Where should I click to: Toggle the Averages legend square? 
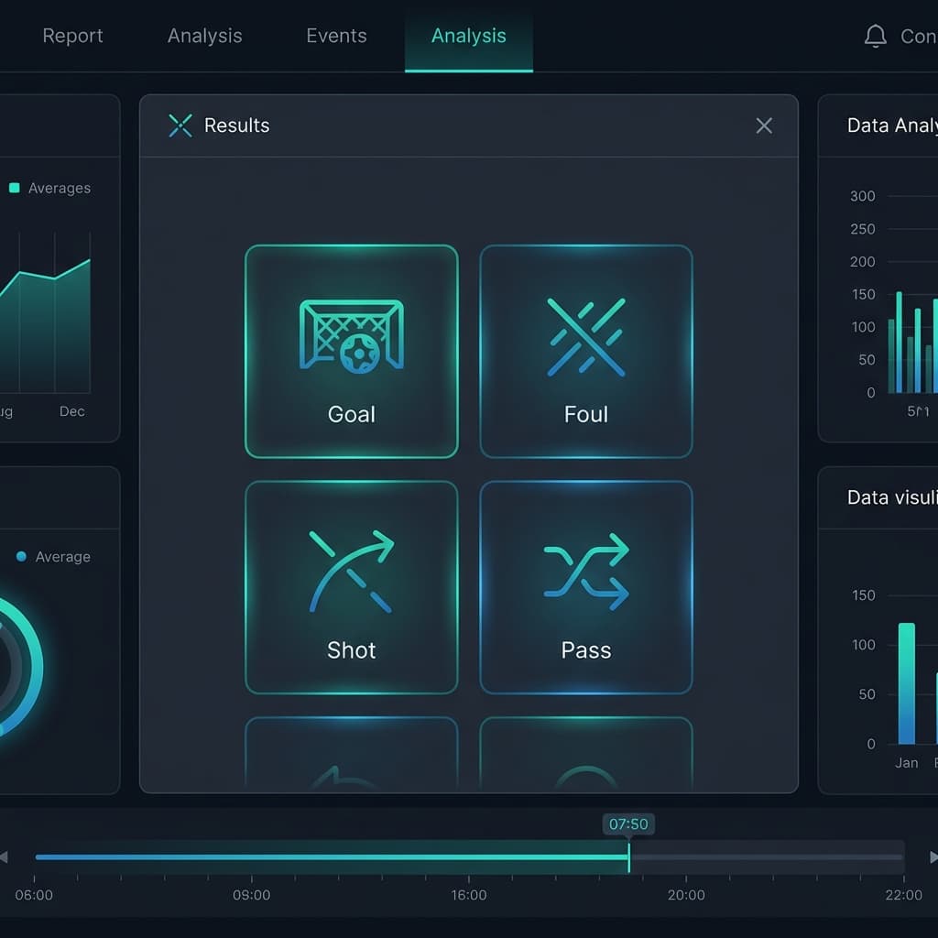coord(15,188)
